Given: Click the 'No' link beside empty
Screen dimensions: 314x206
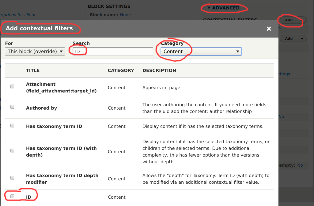Looking at the screenshot, I should pyautogui.click(x=300, y=165).
